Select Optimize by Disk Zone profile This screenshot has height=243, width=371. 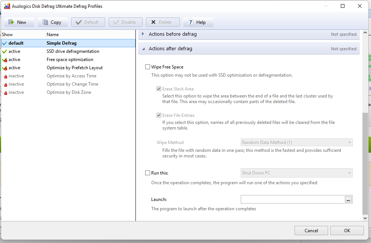point(68,92)
